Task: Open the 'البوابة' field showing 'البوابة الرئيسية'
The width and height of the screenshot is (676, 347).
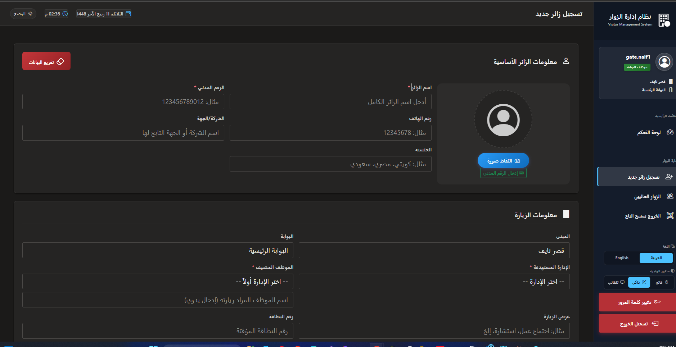Action: coord(158,250)
